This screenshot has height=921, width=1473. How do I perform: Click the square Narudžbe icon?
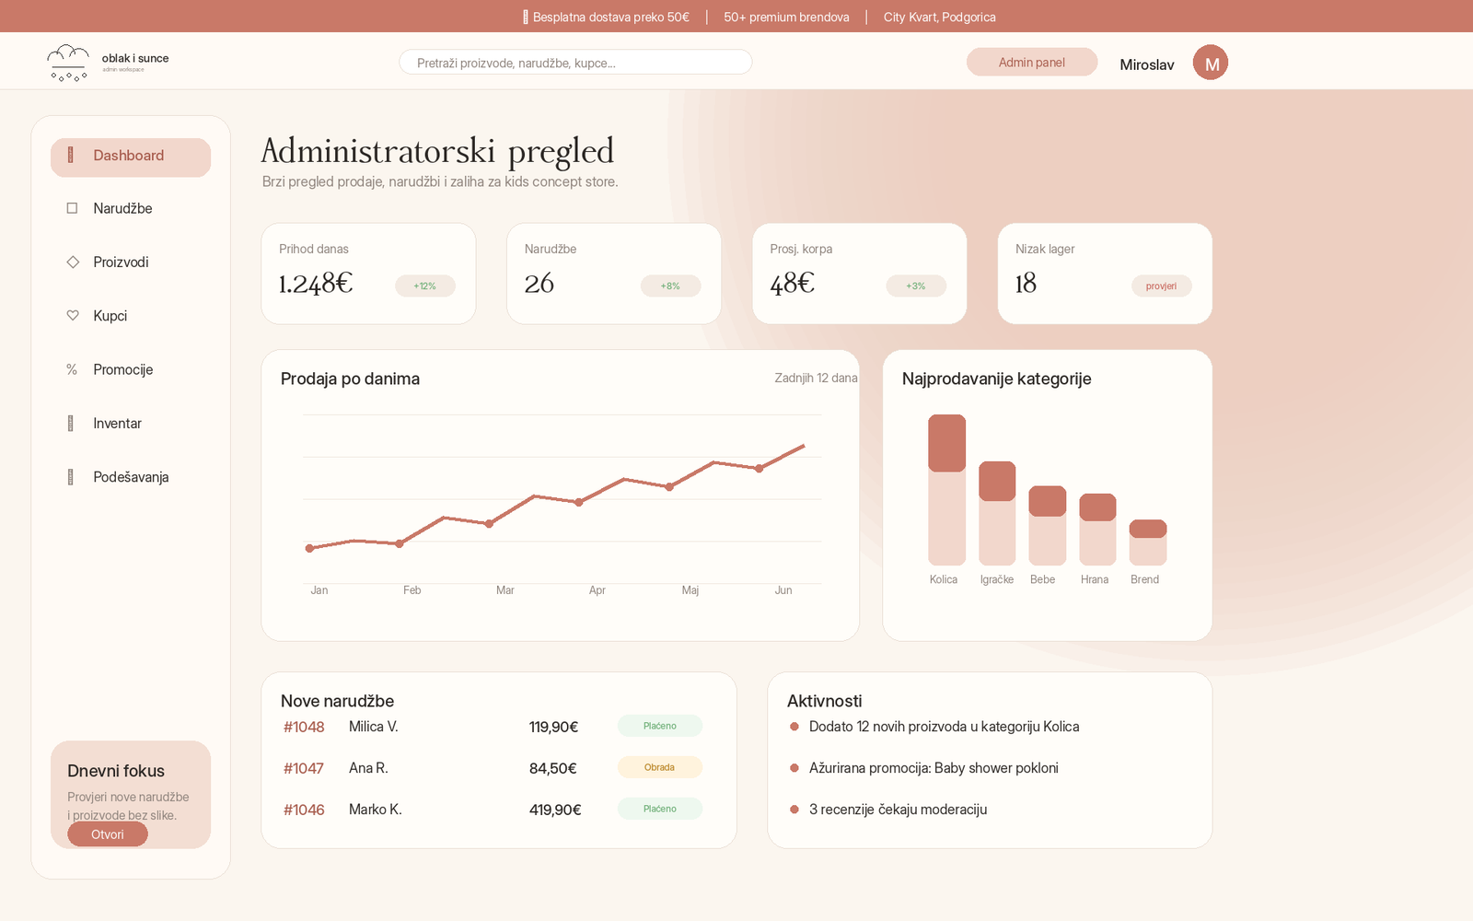[x=72, y=208]
